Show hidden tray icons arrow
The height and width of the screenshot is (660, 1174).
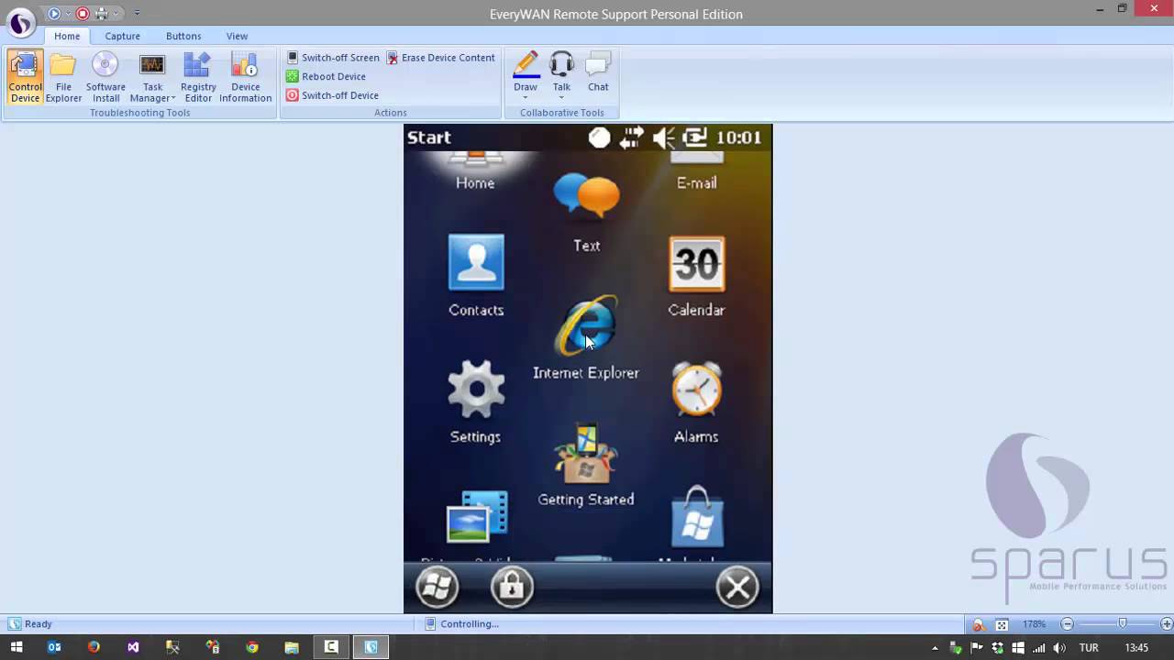point(935,648)
